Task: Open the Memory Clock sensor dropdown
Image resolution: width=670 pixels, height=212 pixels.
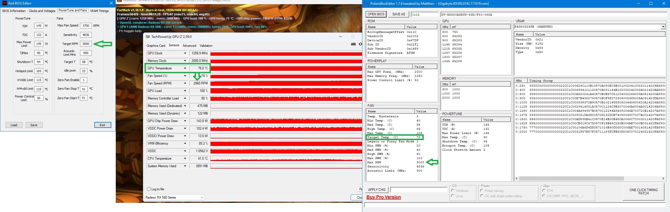Action: tap(185, 61)
